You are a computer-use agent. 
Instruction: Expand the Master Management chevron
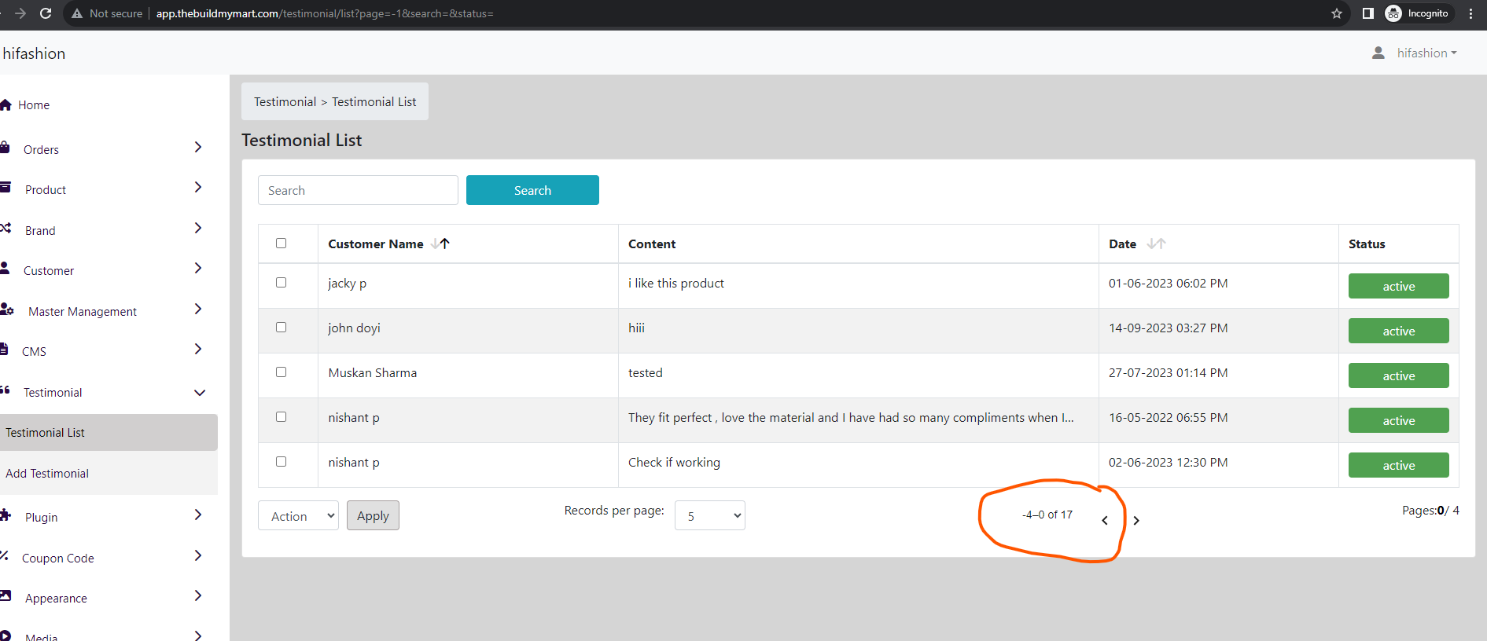[x=198, y=309]
